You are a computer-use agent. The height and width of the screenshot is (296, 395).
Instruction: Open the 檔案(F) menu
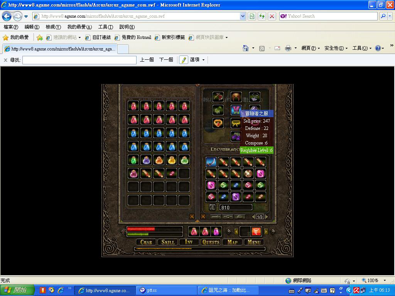point(11,27)
